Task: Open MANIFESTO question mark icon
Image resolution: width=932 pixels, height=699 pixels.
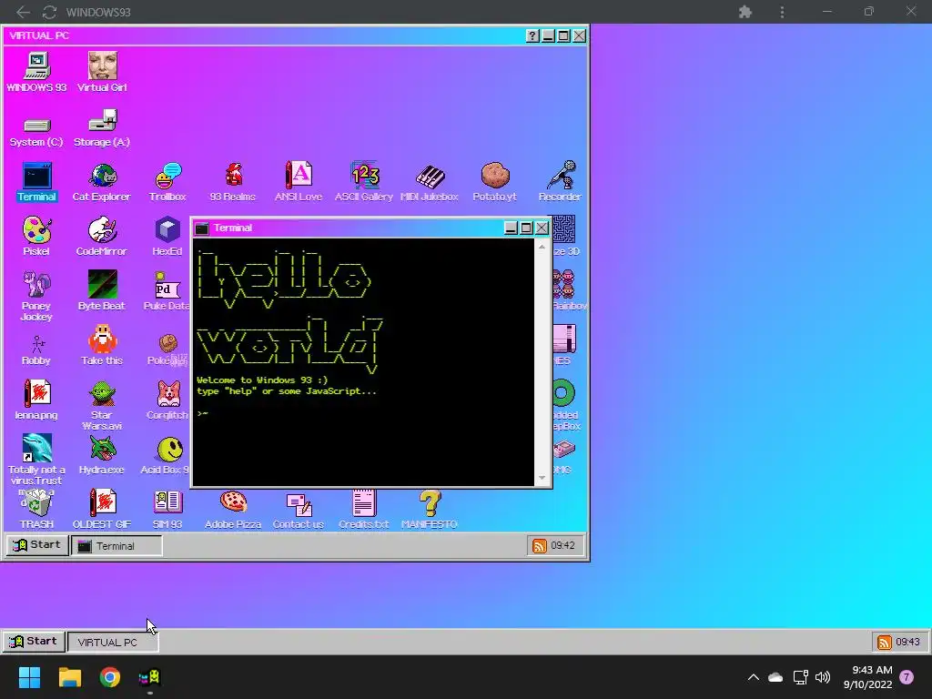Action: (x=430, y=510)
